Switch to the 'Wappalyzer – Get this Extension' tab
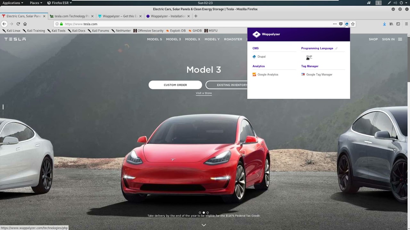 click(x=120, y=16)
